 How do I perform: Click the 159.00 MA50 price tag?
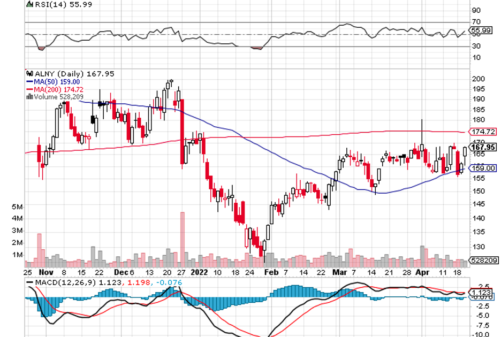(483, 168)
